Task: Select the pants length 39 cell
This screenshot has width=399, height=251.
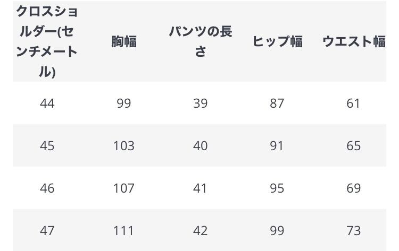Action: coord(201,103)
